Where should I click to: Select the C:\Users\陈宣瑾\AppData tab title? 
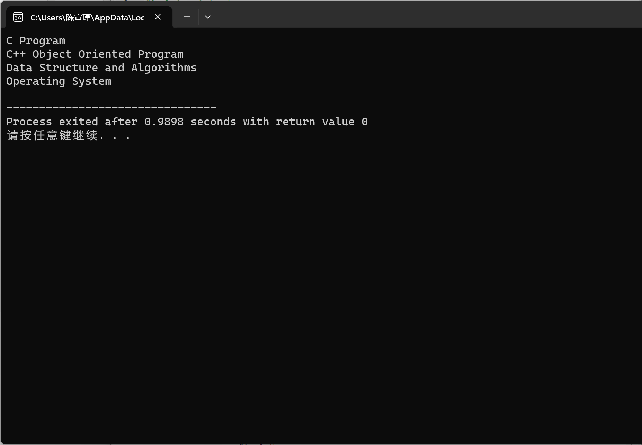tap(87, 18)
